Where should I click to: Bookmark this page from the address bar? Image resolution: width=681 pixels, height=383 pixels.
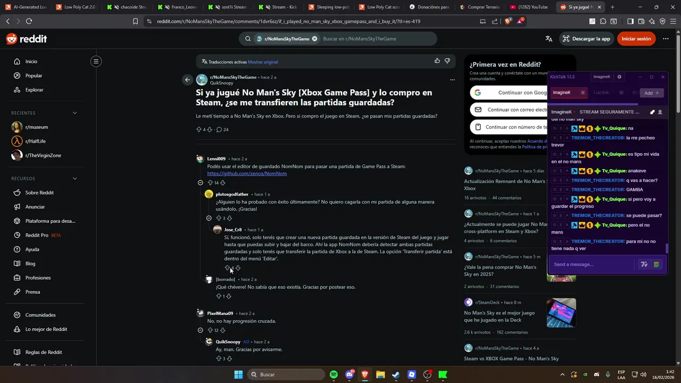(135, 21)
